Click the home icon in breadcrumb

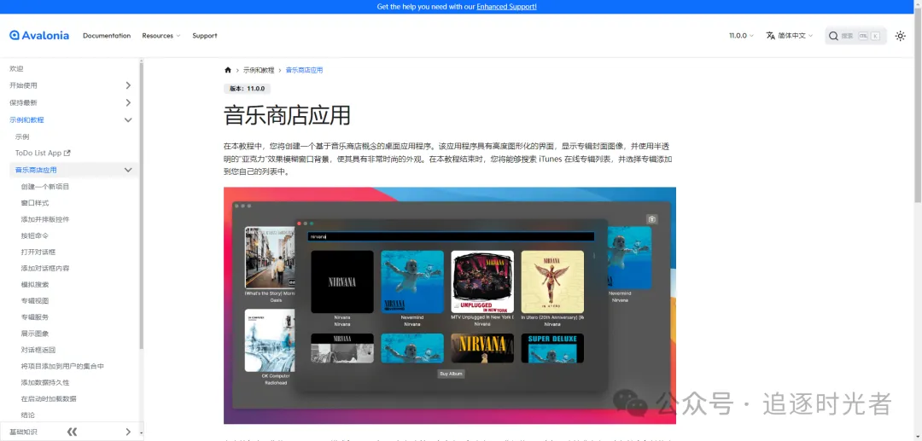tap(228, 70)
